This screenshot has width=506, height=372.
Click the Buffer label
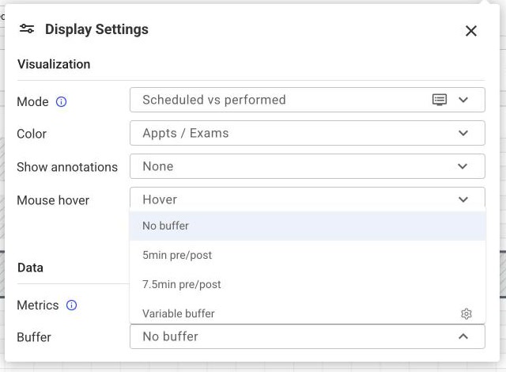34,337
